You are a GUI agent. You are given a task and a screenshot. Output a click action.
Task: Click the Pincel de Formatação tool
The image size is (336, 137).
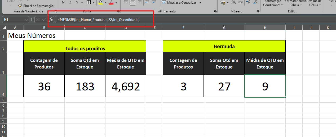click(x=36, y=6)
